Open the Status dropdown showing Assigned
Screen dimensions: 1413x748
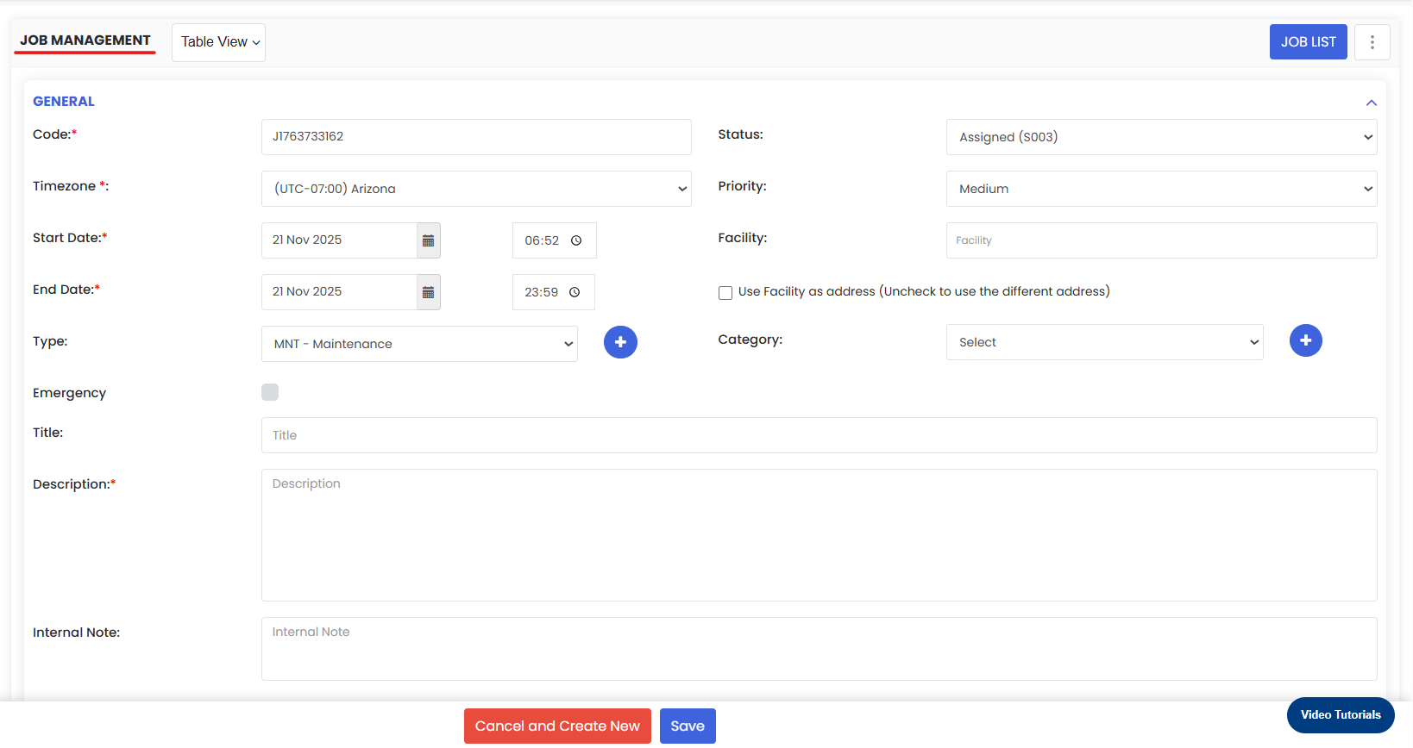coord(1161,137)
